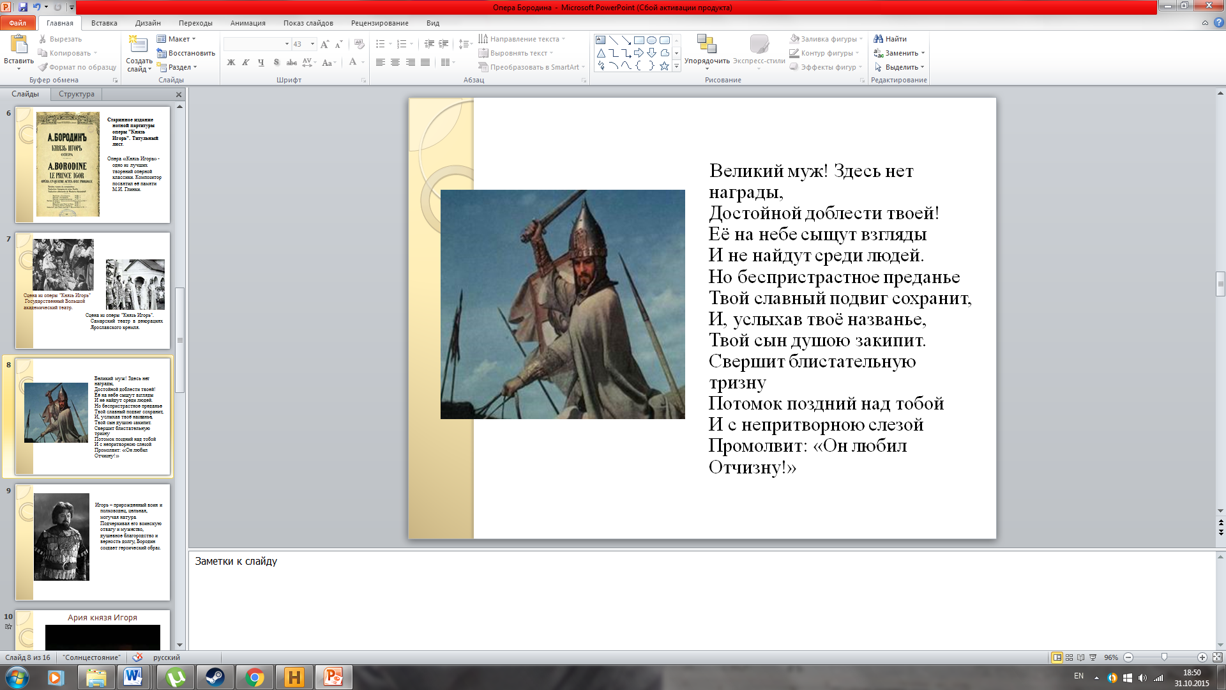The height and width of the screenshot is (690, 1226).
Task: Click the zoom out minus button
Action: click(1128, 657)
